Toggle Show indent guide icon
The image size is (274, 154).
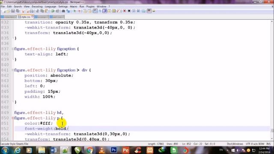104,11
